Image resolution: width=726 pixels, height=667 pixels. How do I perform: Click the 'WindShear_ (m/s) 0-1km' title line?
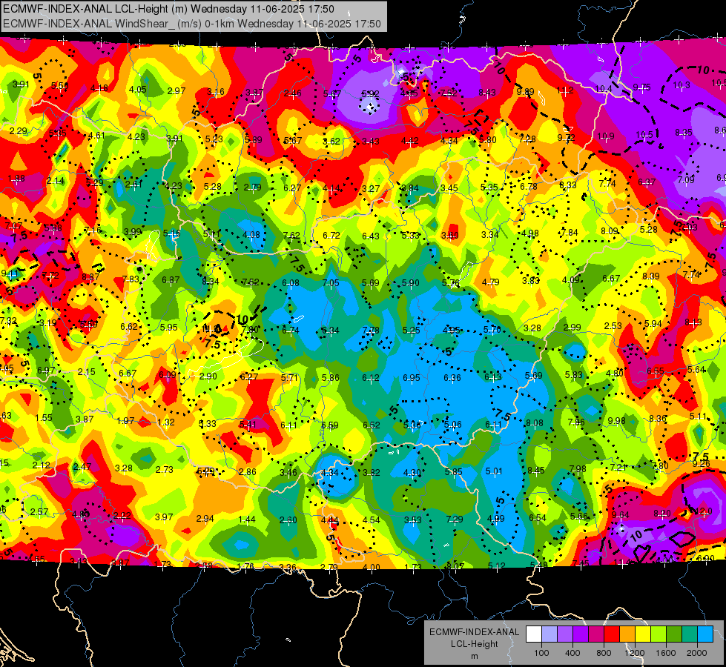[x=192, y=24]
